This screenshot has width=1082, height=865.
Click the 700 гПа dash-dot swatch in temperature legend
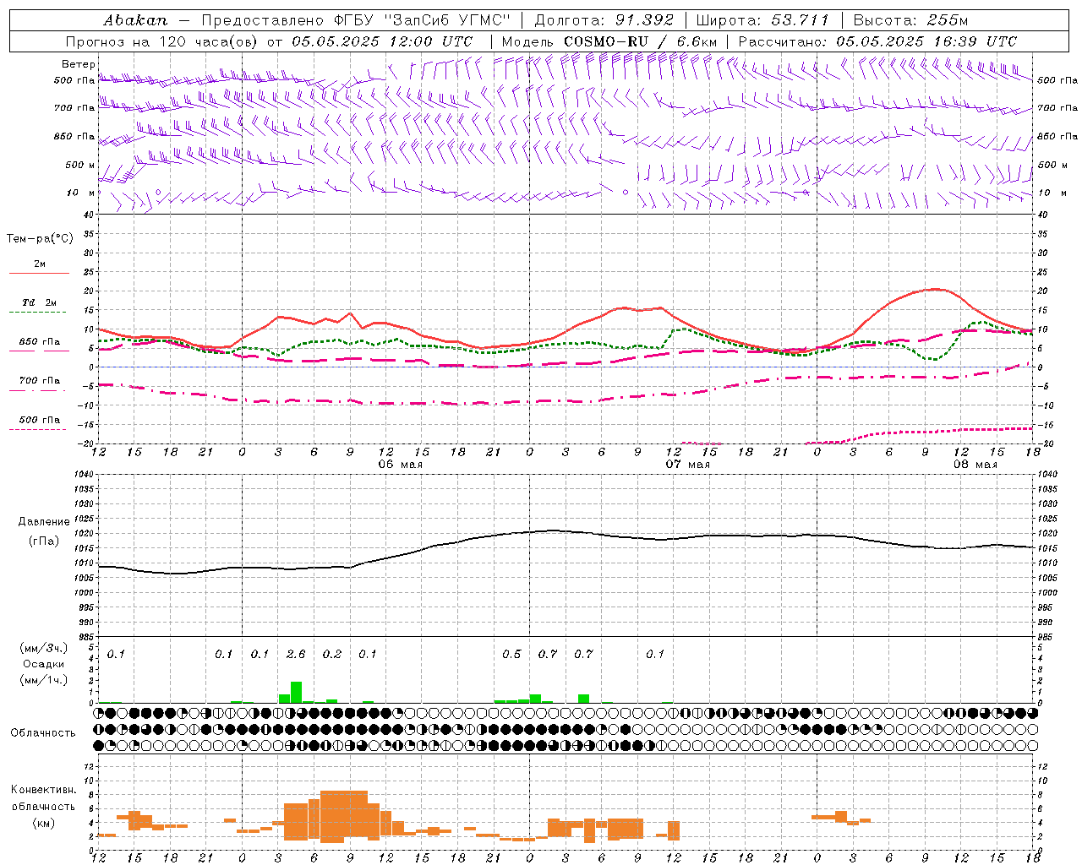(38, 391)
